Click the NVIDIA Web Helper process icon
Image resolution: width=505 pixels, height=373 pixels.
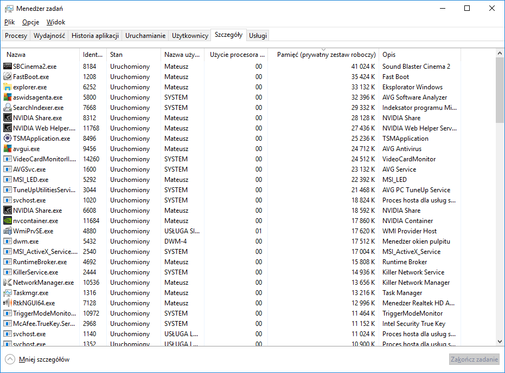tap(8, 128)
